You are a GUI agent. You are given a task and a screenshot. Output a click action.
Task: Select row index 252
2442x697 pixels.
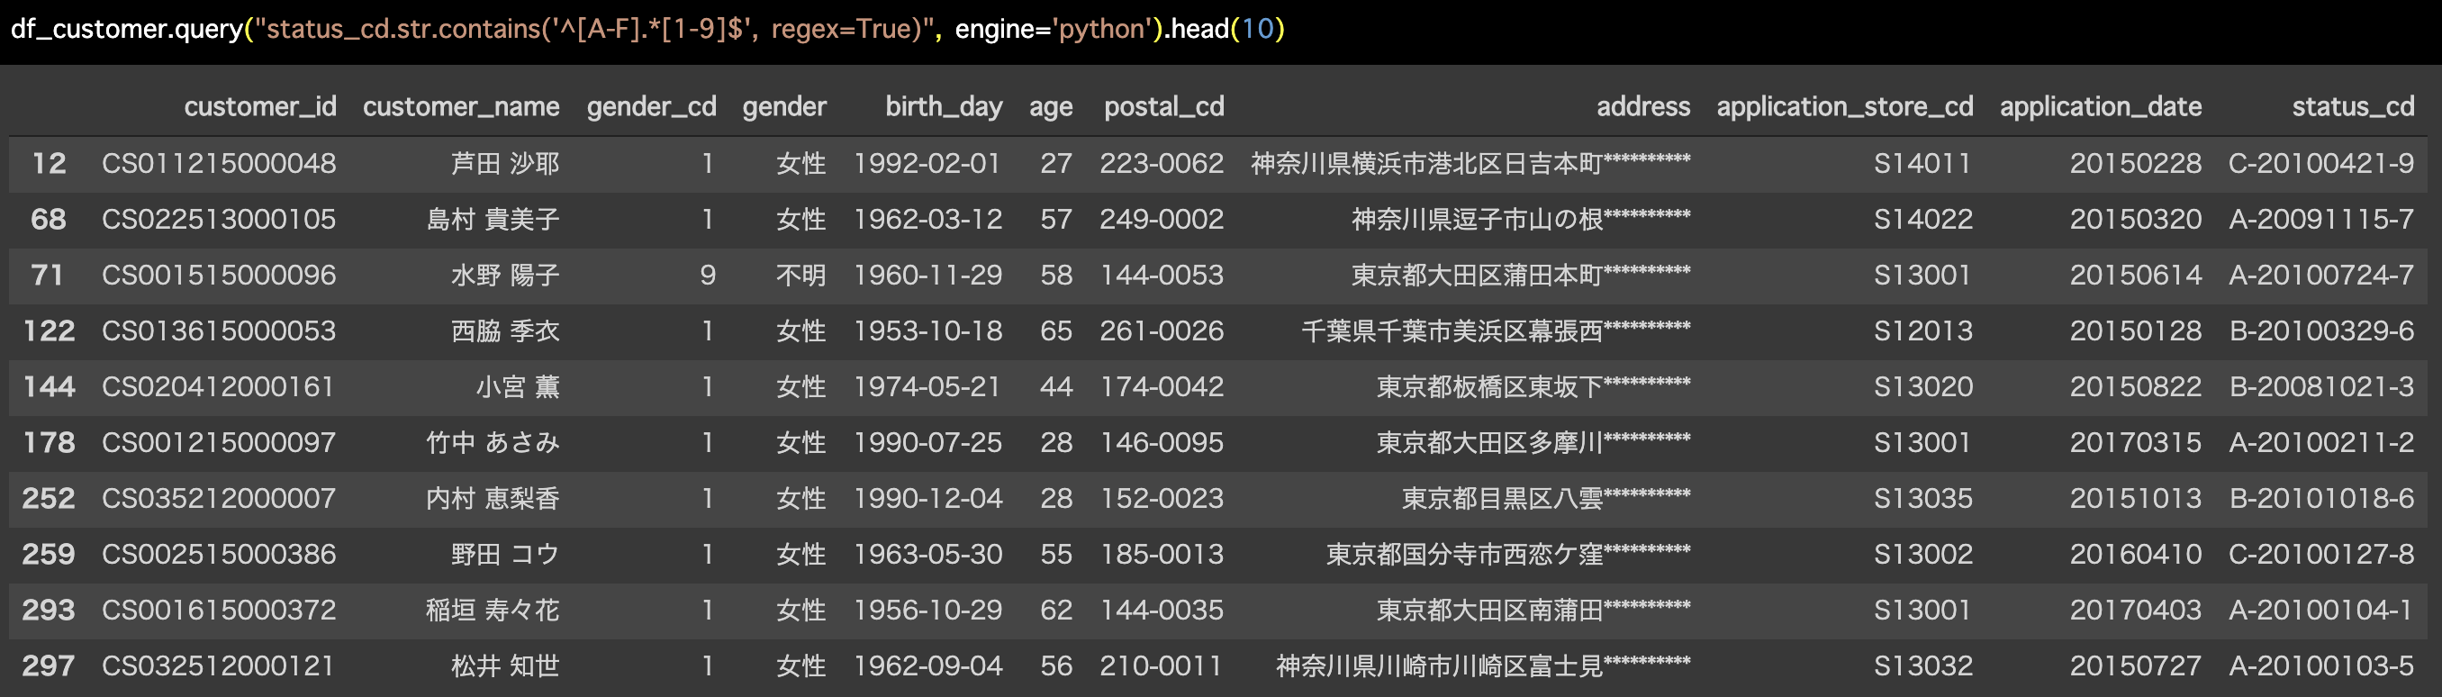[x=49, y=499]
